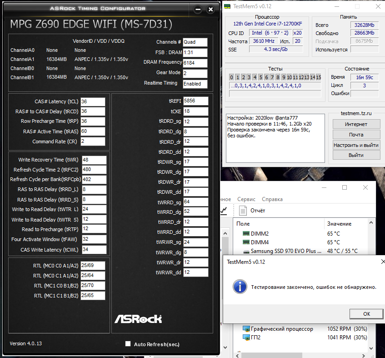385x358 pixels.
Task: Click the left arrow of horizontal scrollbar
Action: coord(237,356)
